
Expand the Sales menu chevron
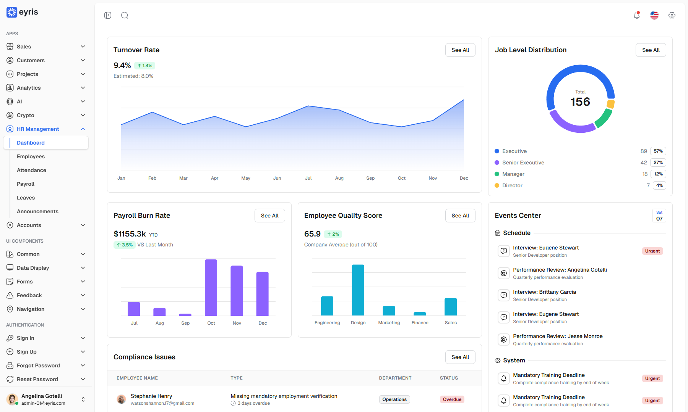[x=83, y=47]
